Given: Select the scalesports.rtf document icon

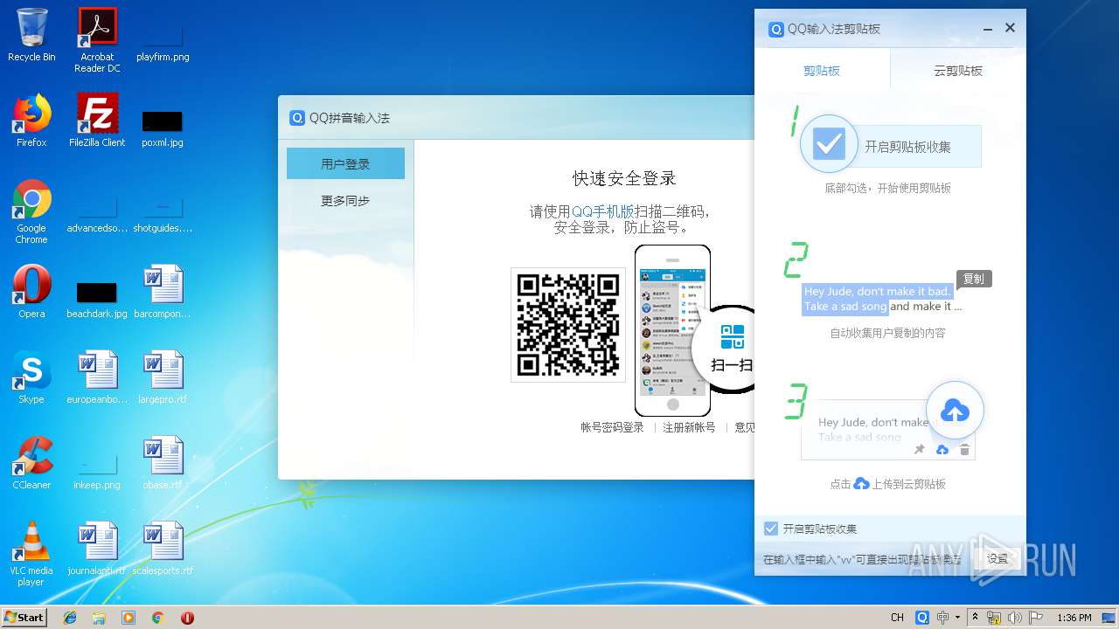Looking at the screenshot, I should click(x=163, y=549).
